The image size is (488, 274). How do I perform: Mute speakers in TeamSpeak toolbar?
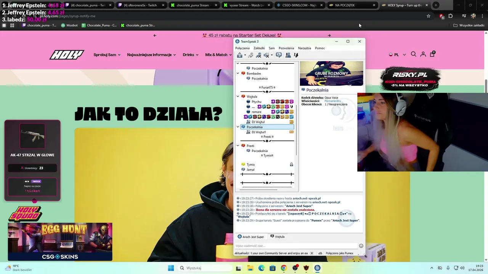[x=266, y=55]
